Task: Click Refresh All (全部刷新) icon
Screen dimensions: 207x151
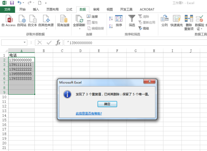Action: pyautogui.click(x=79, y=19)
